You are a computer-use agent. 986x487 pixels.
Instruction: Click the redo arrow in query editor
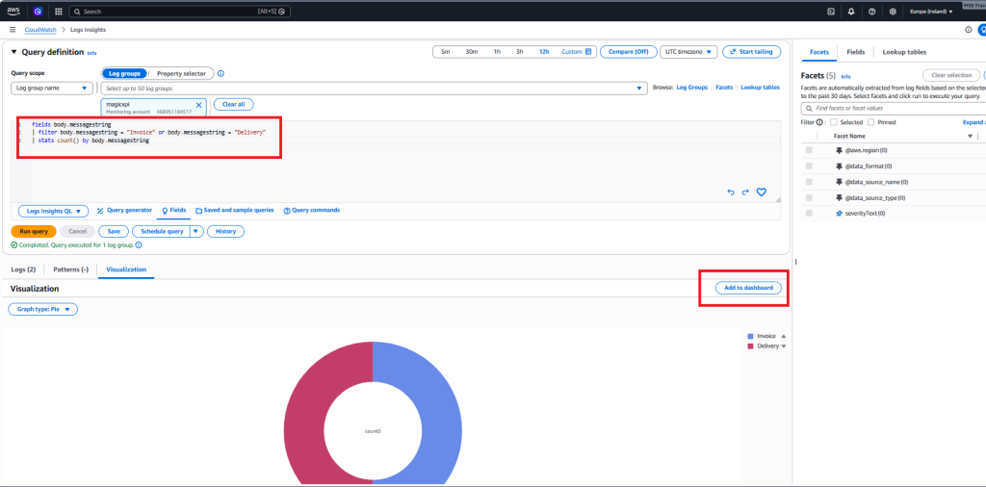coord(744,192)
